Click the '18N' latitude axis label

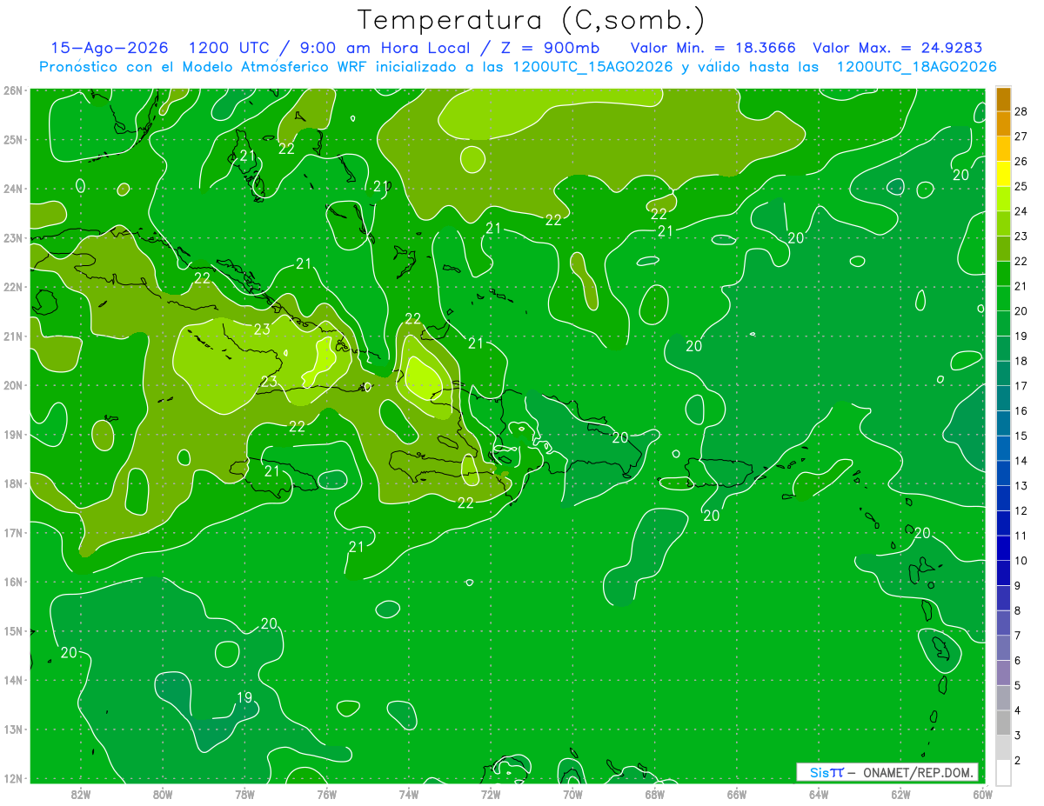coord(13,483)
